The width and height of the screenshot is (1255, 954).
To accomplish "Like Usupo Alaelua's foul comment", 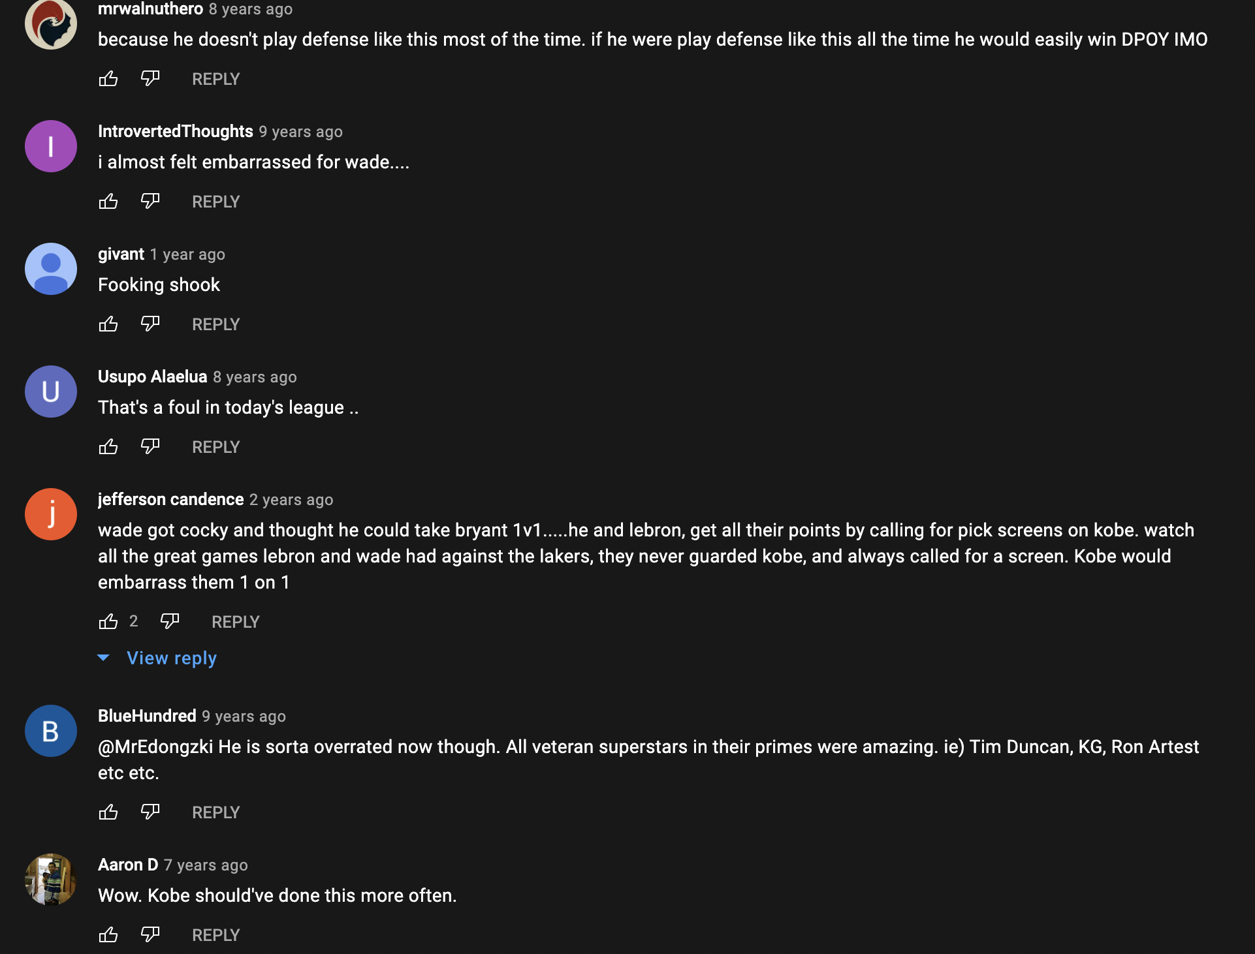I will pos(108,447).
